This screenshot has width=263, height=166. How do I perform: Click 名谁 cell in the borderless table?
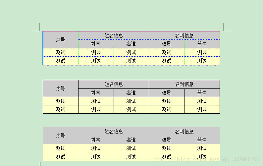pos(131,140)
